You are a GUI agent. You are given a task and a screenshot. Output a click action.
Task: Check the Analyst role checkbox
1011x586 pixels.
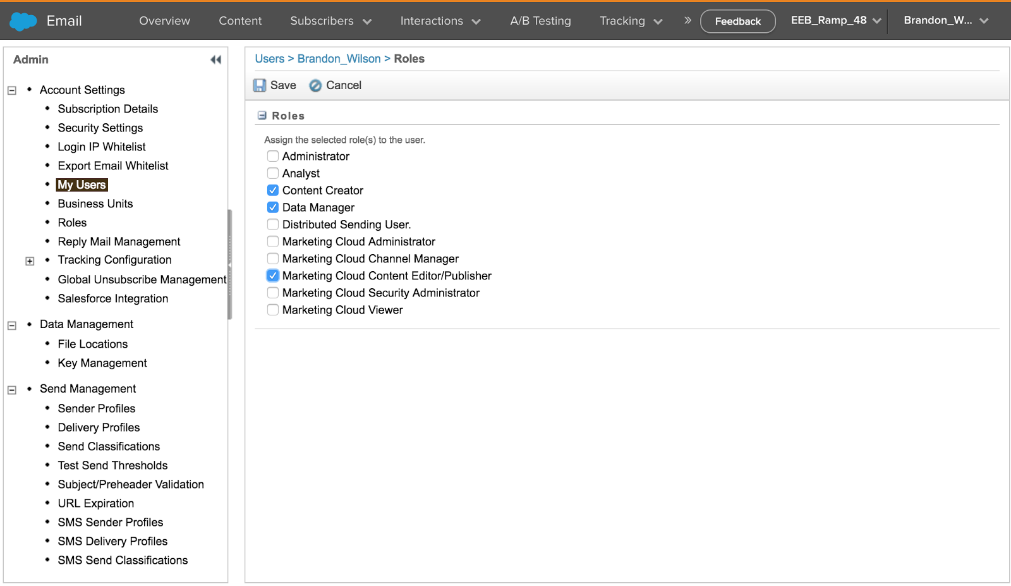point(273,173)
